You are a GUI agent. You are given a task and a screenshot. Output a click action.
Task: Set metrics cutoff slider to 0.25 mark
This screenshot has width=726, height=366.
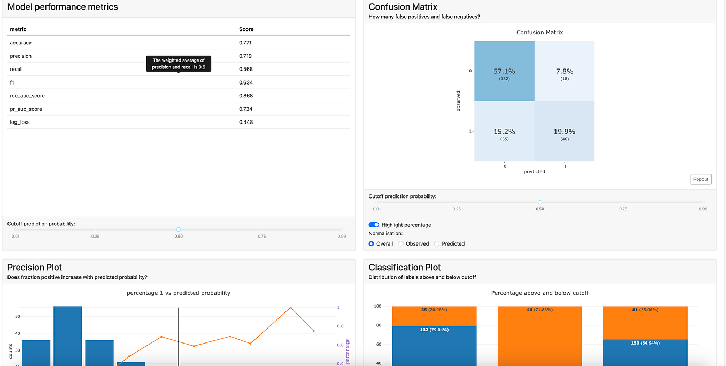[95, 230]
